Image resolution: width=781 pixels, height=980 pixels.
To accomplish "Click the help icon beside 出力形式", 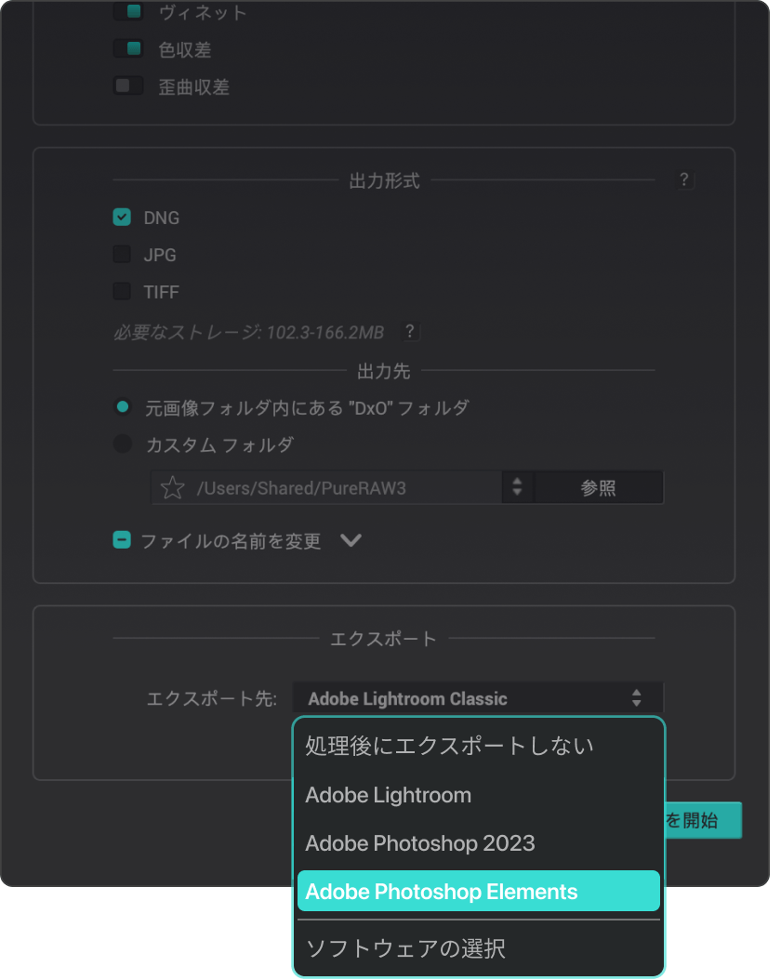I will click(684, 180).
